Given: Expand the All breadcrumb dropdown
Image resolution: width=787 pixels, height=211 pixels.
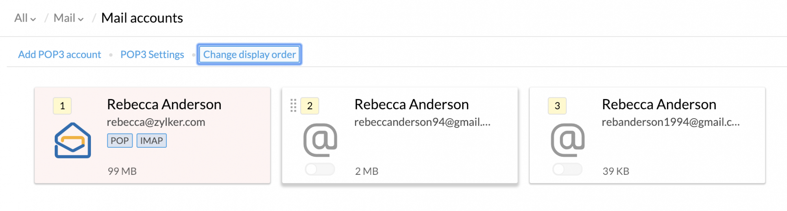Looking at the screenshot, I should point(25,18).
